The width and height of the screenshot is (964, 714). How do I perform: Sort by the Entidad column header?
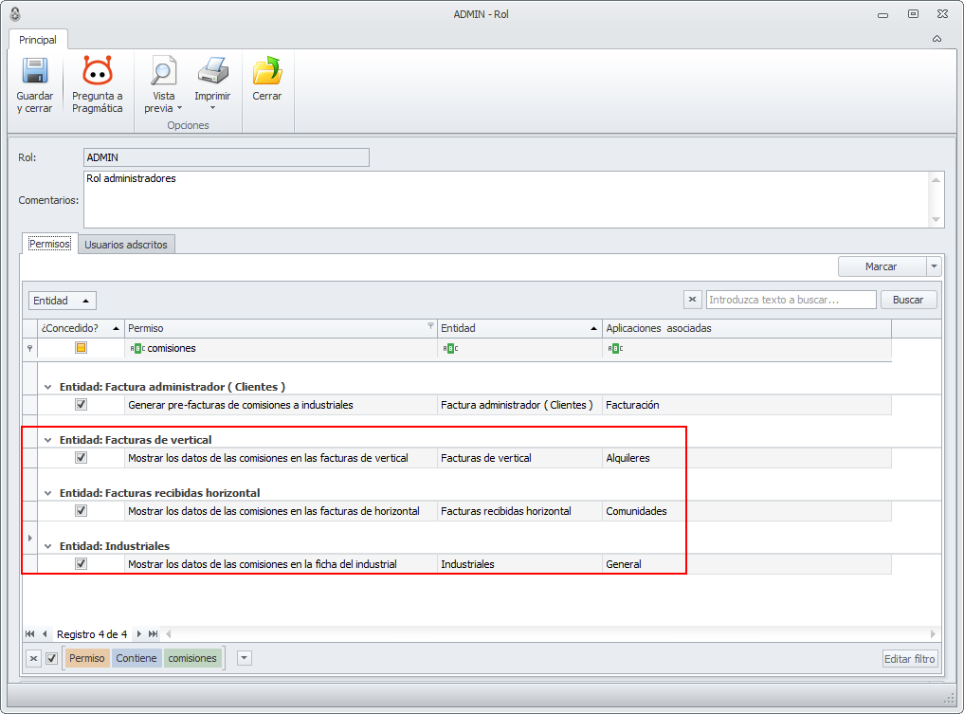click(x=518, y=328)
